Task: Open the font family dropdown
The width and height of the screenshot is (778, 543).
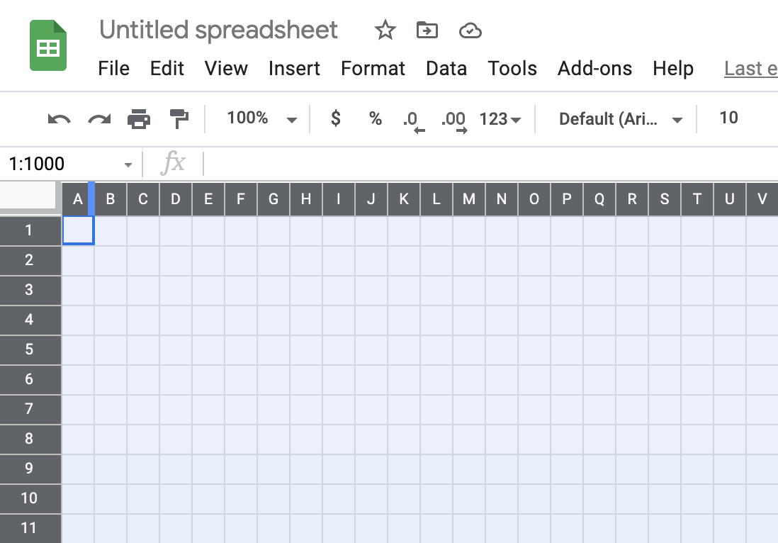Action: [x=620, y=118]
